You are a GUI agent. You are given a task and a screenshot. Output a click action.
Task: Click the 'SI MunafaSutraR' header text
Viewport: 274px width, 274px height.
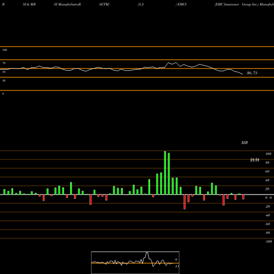[67, 4]
